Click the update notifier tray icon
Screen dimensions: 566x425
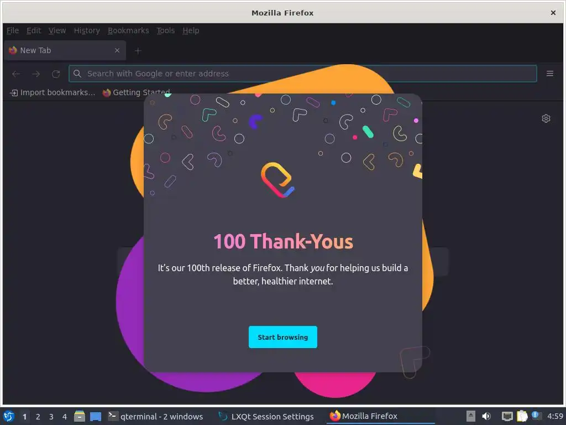tap(536, 416)
